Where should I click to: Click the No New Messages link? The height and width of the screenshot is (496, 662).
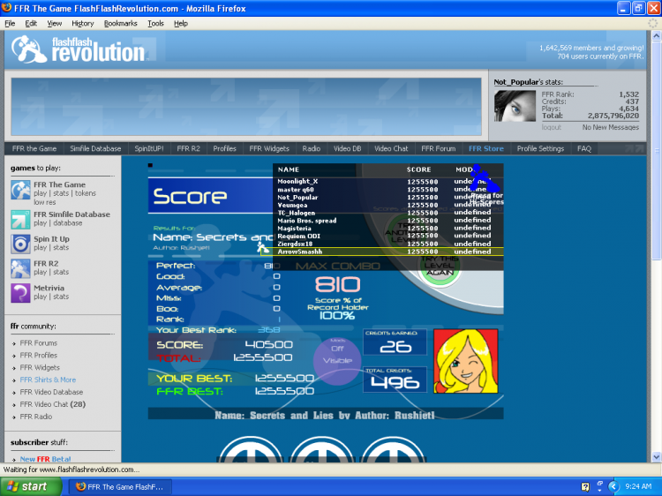tap(610, 127)
